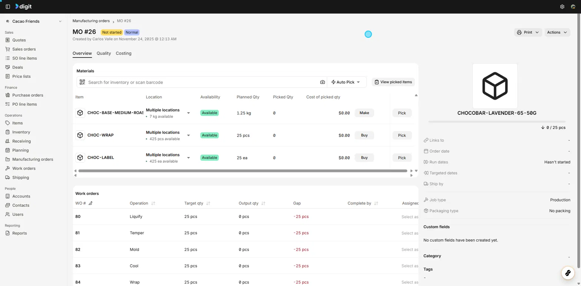Image resolution: width=581 pixels, height=286 pixels.
Task: Open the Actions dropdown menu
Action: (557, 33)
